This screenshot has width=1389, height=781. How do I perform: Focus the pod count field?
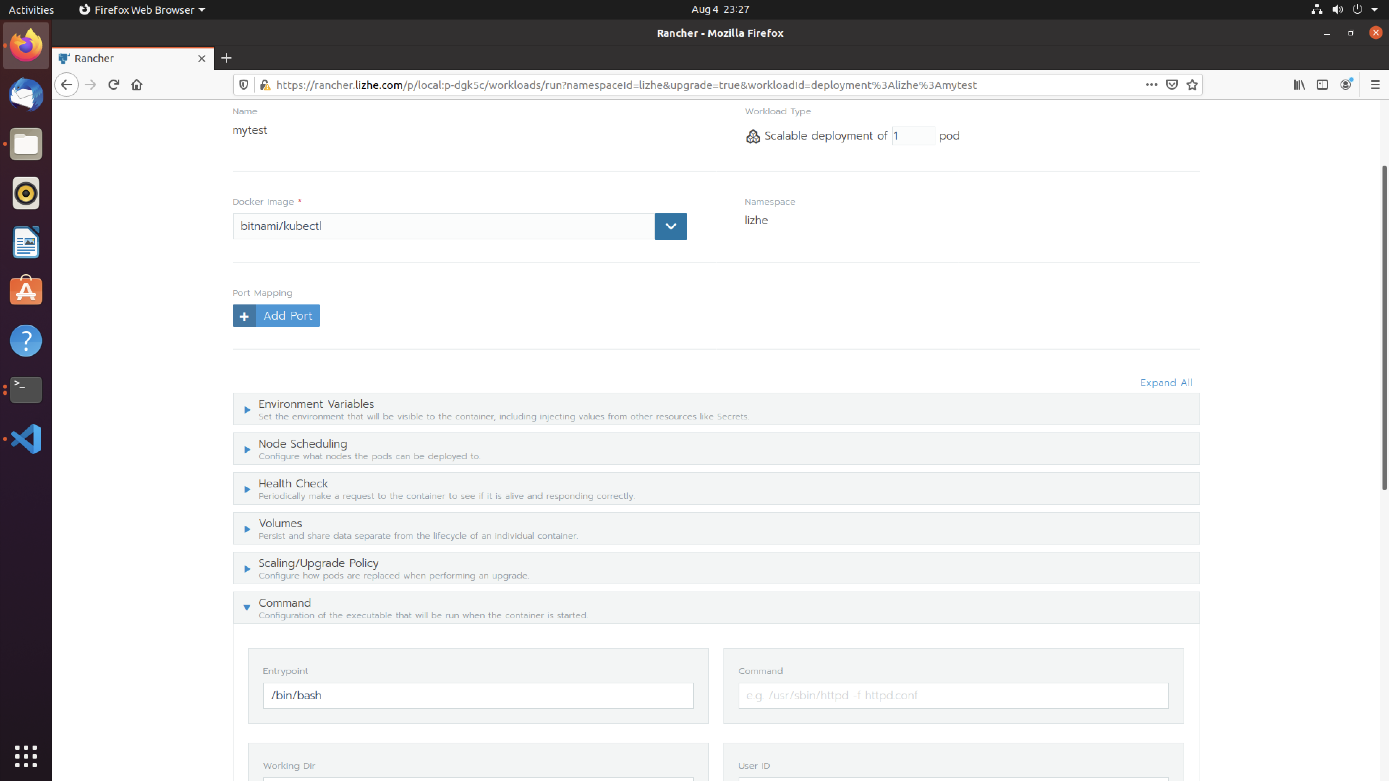point(913,136)
